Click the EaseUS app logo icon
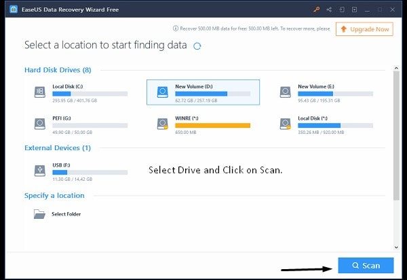Image resolution: width=407 pixels, height=280 pixels. point(14,10)
